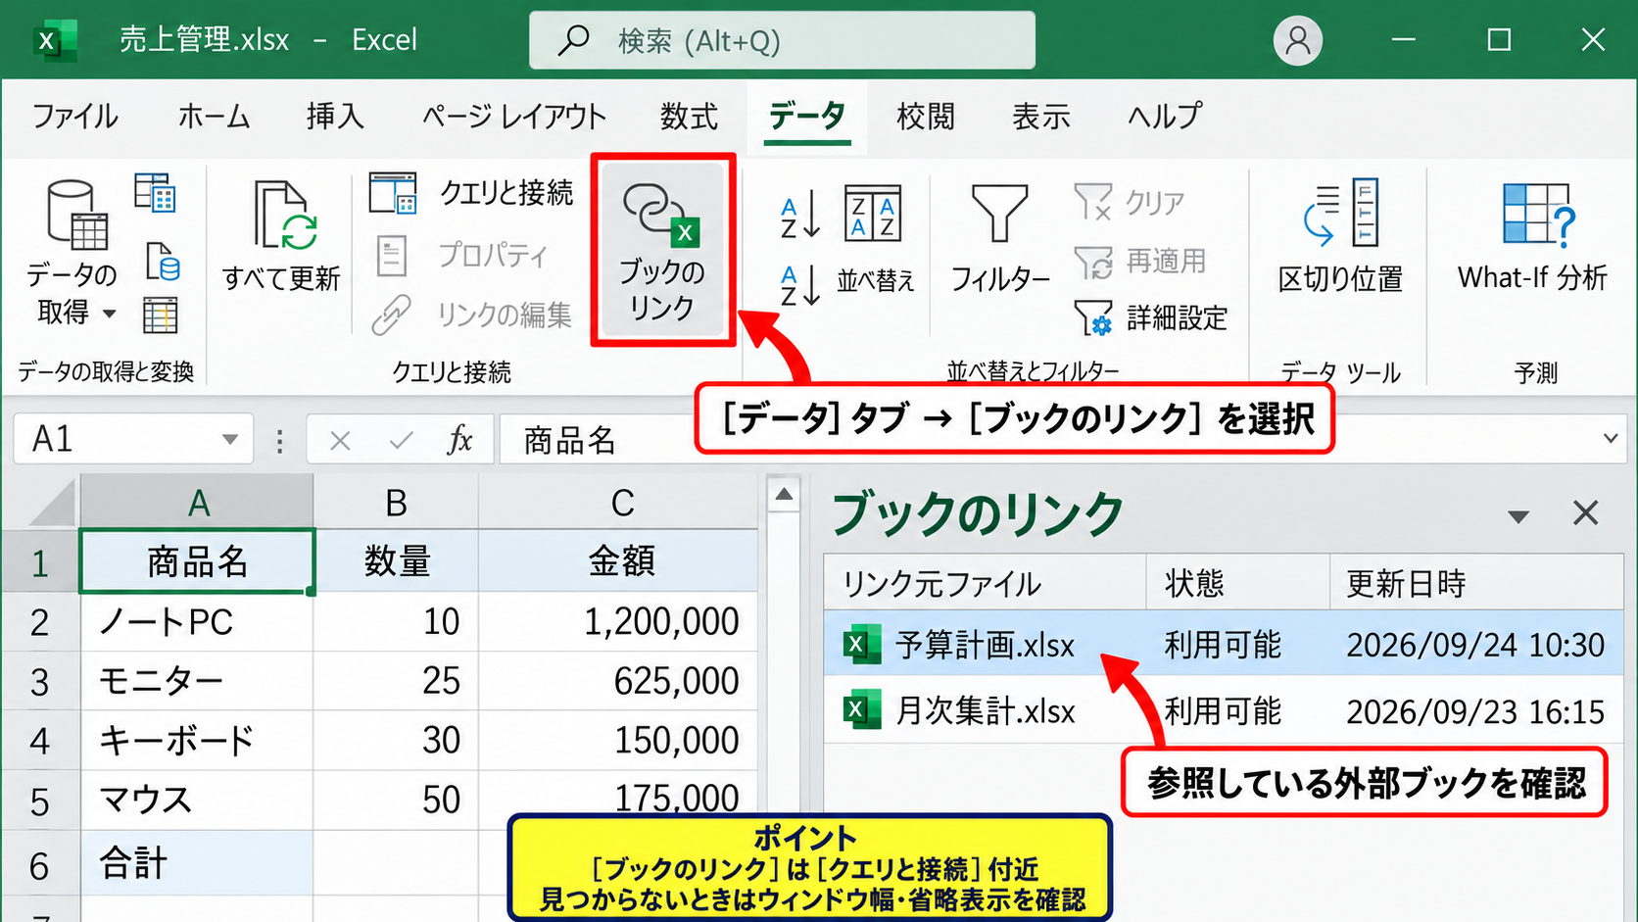
Task: Switch to the 表示 tab
Action: (x=1041, y=117)
